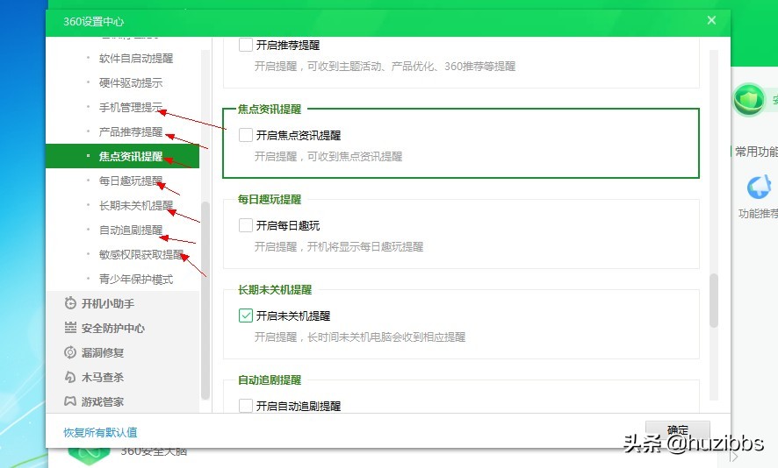
Task: Click the 恢复所有默认值 link
Action: click(x=100, y=432)
